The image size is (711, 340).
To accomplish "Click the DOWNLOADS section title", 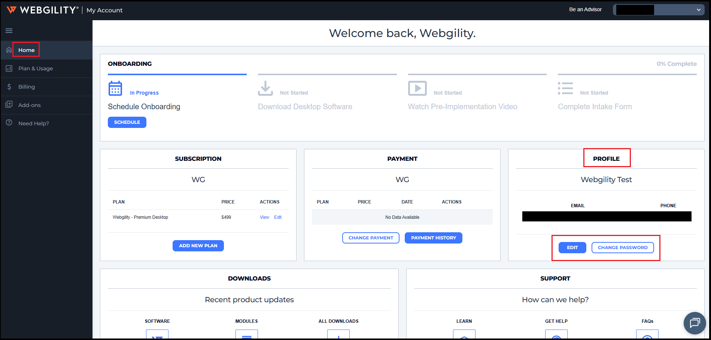I will pyautogui.click(x=249, y=279).
